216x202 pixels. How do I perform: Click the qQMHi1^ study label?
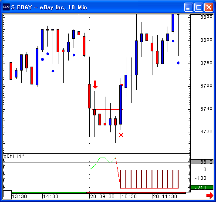(x=14, y=156)
